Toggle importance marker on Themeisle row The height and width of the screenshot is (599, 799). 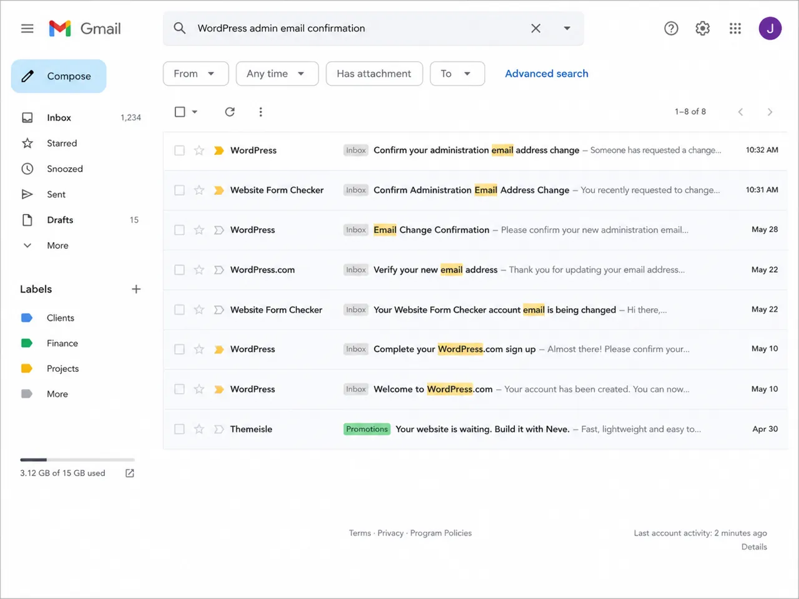point(219,429)
